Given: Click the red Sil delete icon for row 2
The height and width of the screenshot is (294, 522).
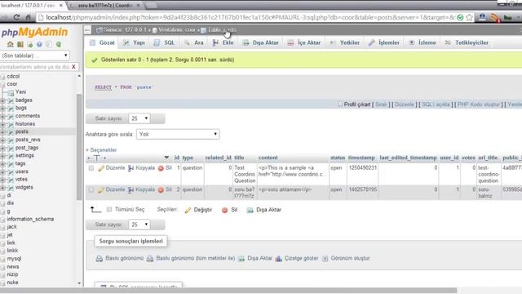Looking at the screenshot, I should click(x=161, y=190).
